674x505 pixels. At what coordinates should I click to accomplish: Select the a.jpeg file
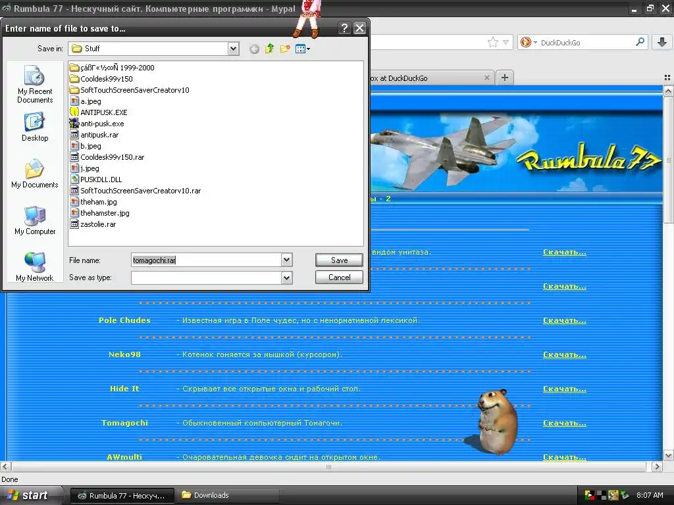point(86,101)
